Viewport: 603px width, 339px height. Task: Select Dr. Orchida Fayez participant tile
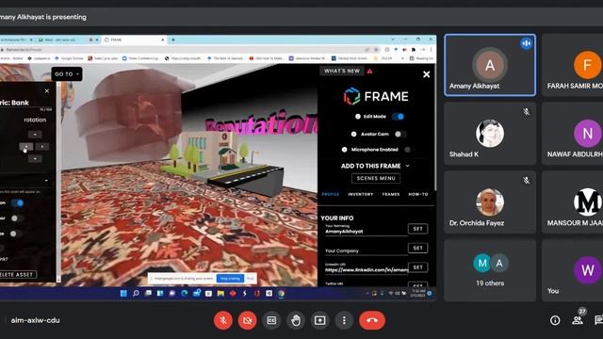(490, 202)
